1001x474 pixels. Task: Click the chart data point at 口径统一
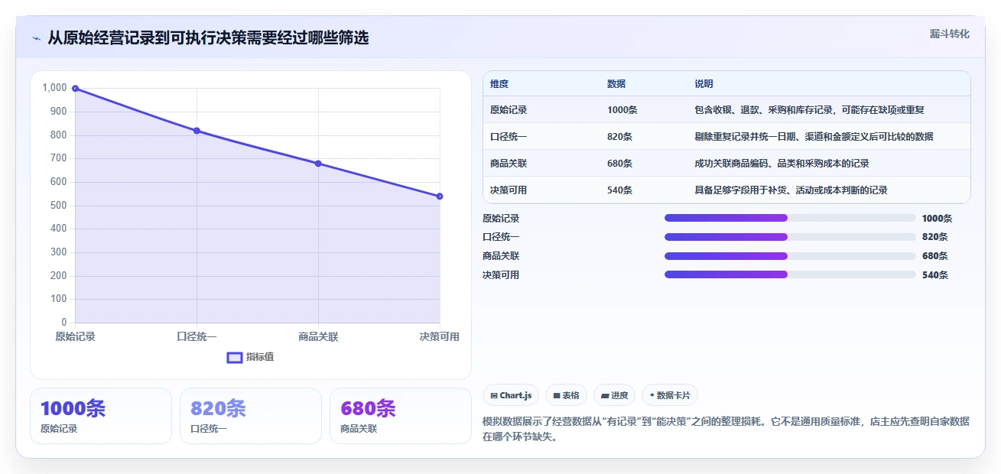coord(197,131)
